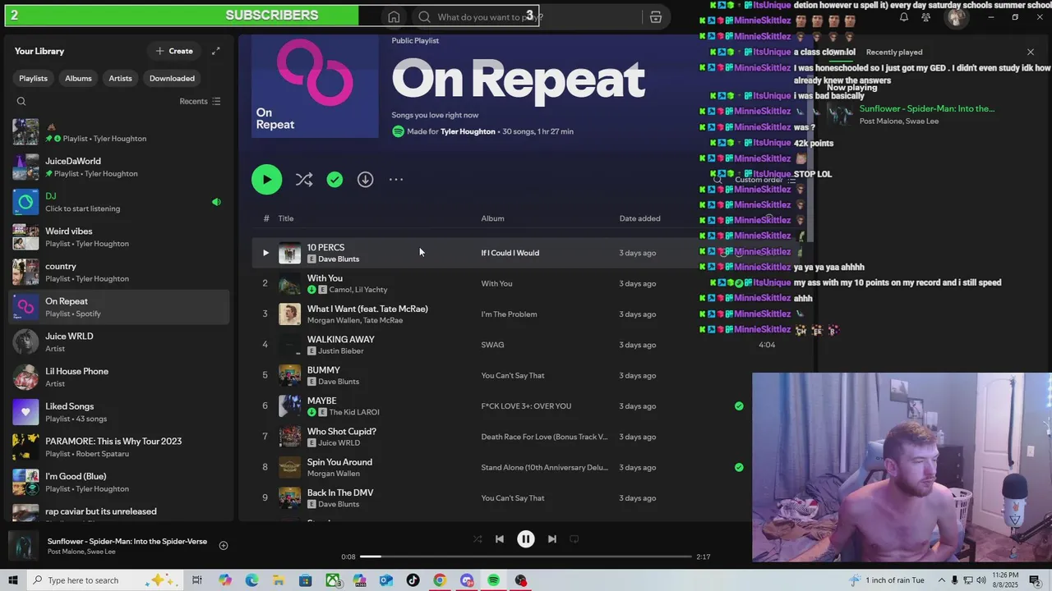Image resolution: width=1052 pixels, height=591 pixels.
Task: Close the queue side panel
Action: coord(1031,52)
